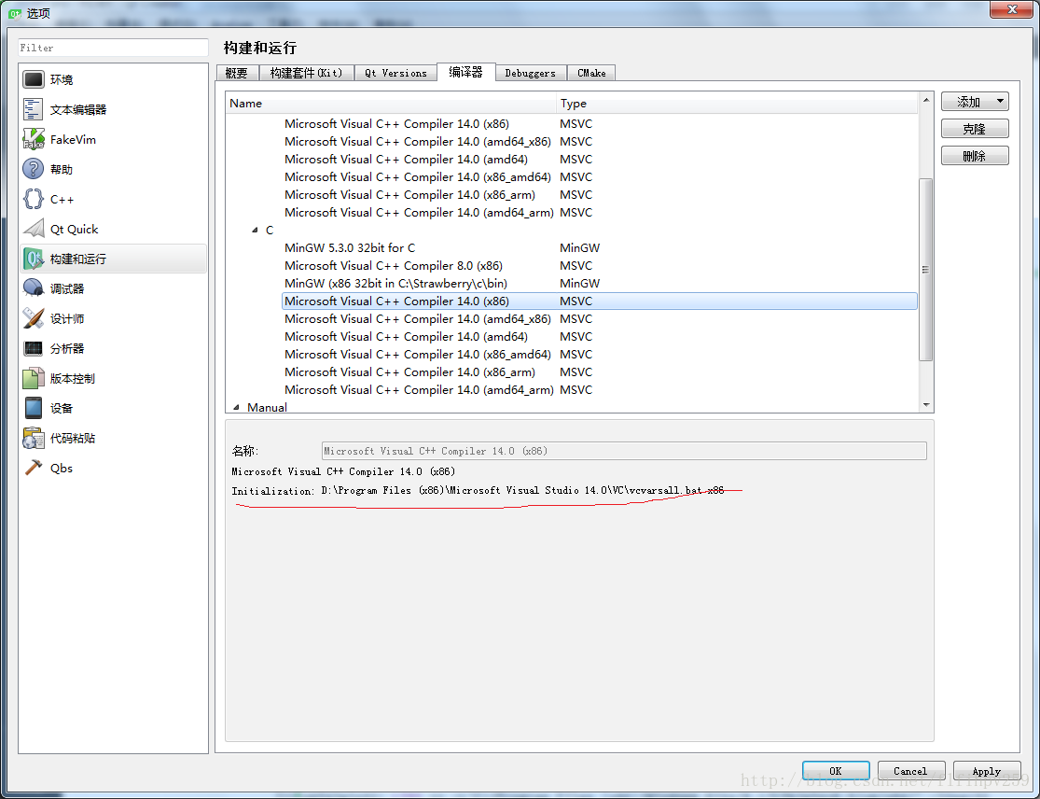Open the 设备 tablet icon

(x=34, y=408)
